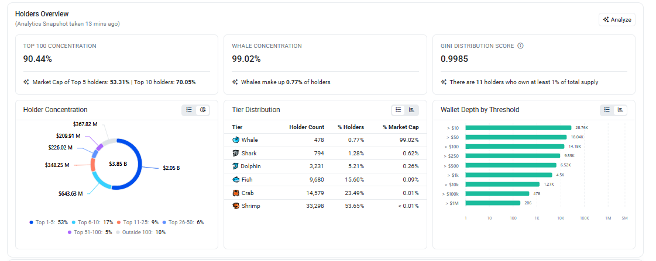This screenshot has height=261, width=656.
Task: Click the Crab tier icon
Action: click(x=236, y=193)
